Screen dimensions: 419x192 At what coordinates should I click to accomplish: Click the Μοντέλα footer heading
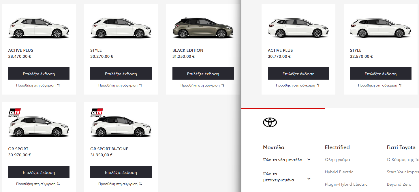(274, 147)
